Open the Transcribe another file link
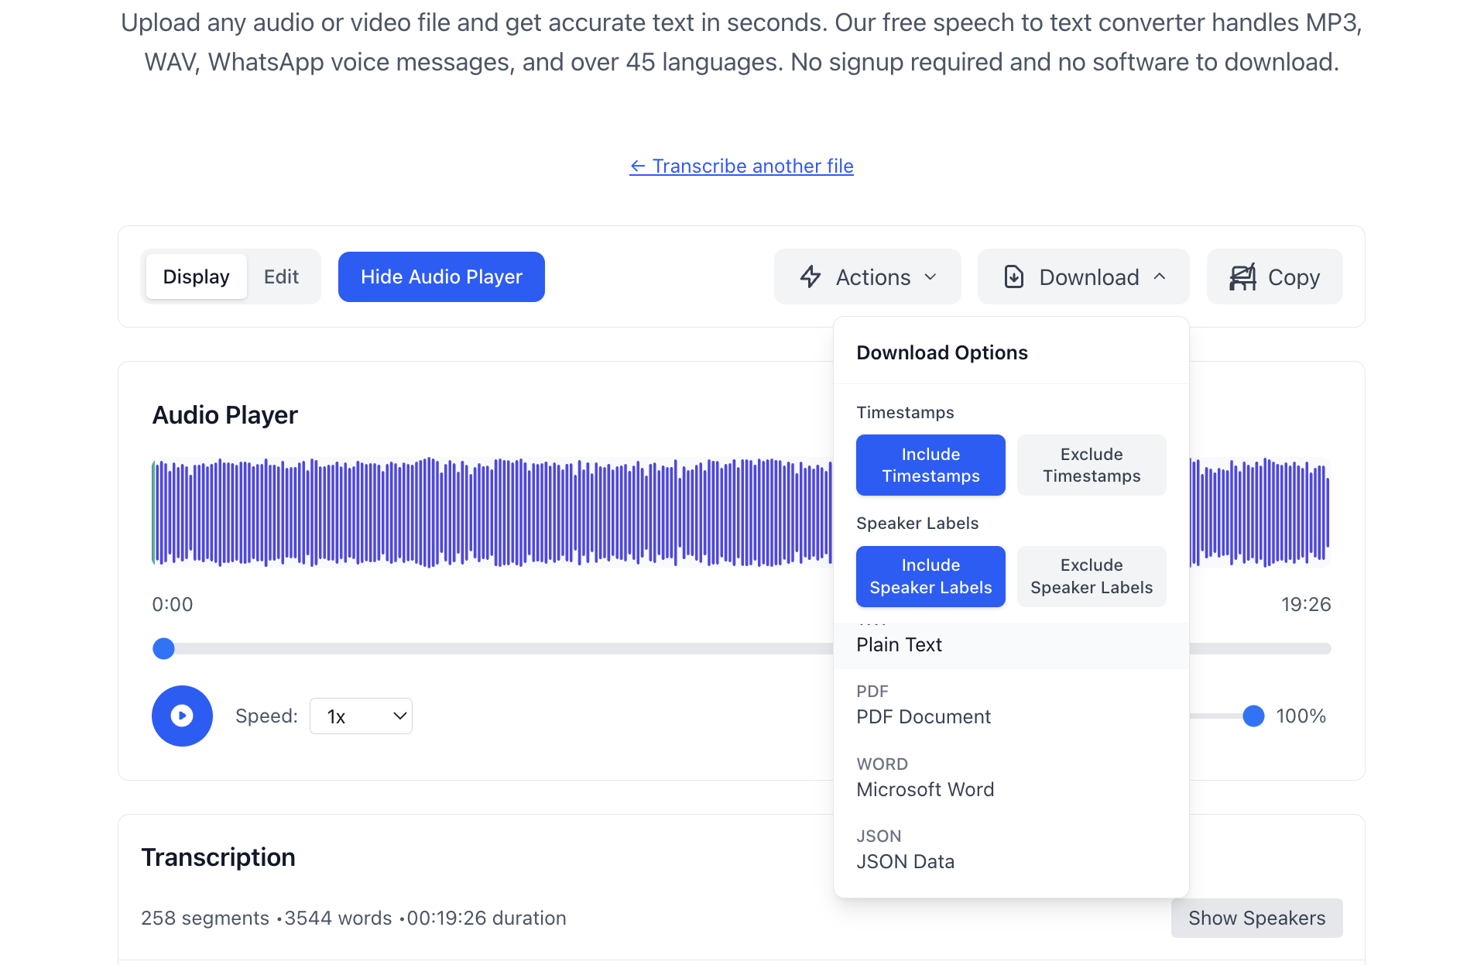 [x=741, y=166]
